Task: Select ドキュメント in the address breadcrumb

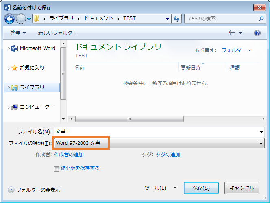Action: click(x=98, y=18)
